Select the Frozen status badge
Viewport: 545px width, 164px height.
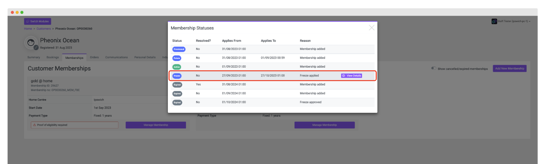177,76
